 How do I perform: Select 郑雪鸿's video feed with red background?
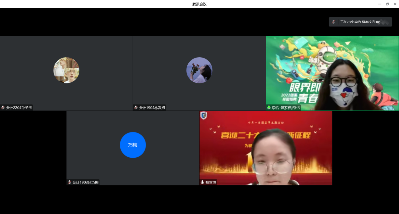(x=266, y=148)
